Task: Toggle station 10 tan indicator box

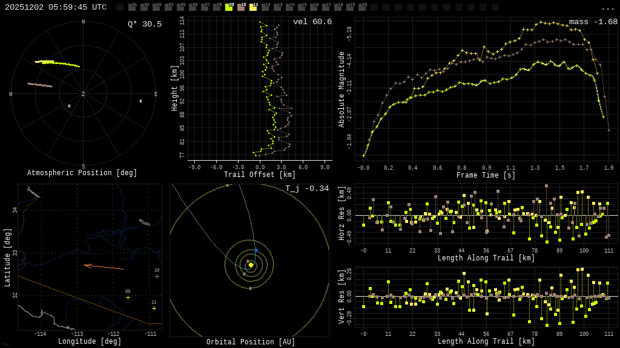Action: [x=241, y=7]
